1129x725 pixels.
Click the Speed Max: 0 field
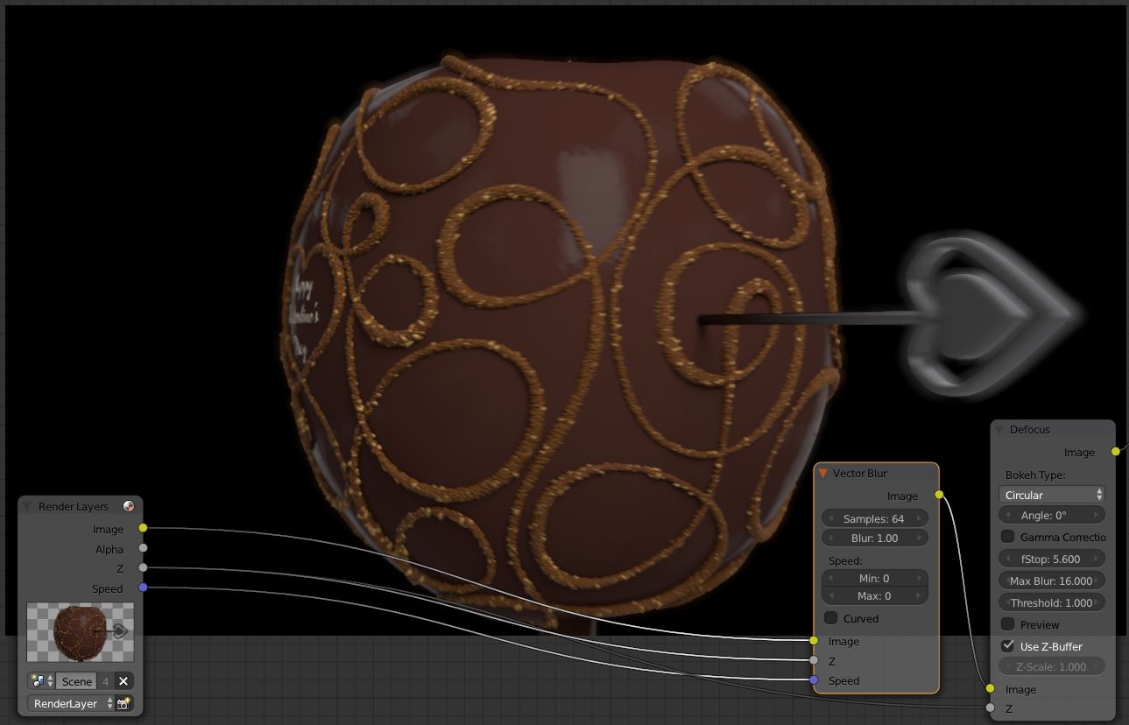(874, 596)
